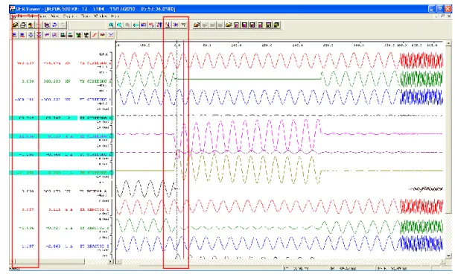Click the first magnifier zoom icon
455x280 pixels.
[112, 25]
